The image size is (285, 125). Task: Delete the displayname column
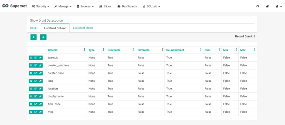(x=40, y=96)
